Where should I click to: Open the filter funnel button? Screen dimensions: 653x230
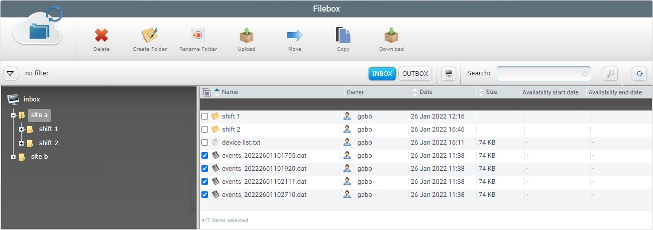point(11,74)
